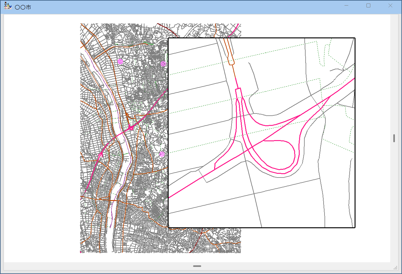
Task: Maximize the 〇〇市 map window
Action: tap(368, 6)
